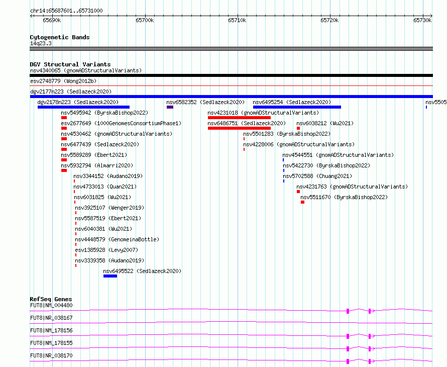This screenshot has height=367, width=447.
Task: Open variant nsv6582352 (Sedlazeck2020)
Action: pyautogui.click(x=205, y=102)
